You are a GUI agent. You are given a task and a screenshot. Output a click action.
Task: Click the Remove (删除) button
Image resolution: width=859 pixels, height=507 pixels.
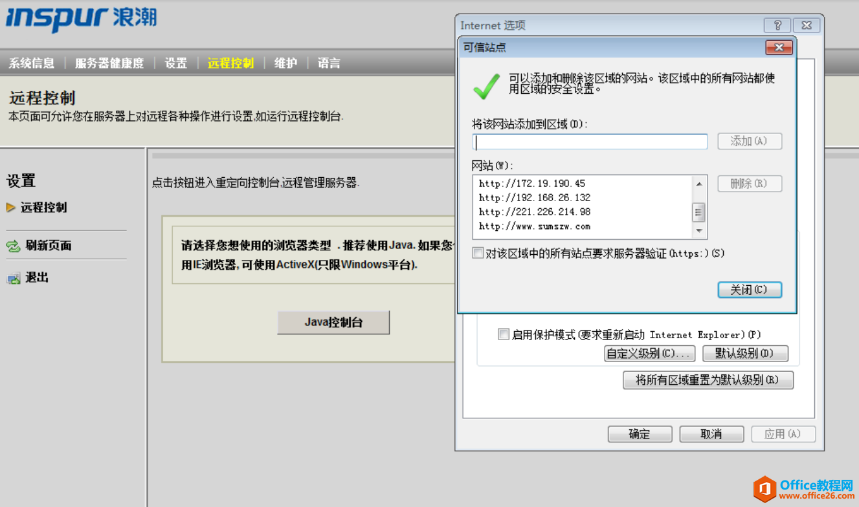[x=750, y=184]
